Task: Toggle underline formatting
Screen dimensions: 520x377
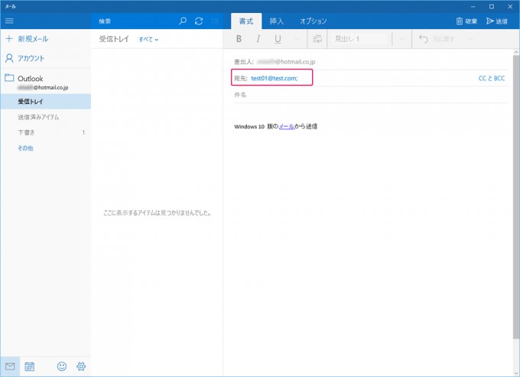Action: (x=278, y=39)
